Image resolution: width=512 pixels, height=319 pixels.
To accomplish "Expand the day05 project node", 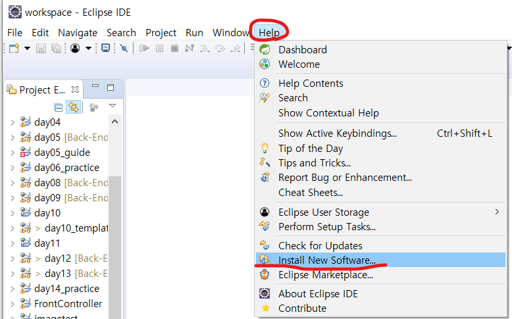I will [13, 137].
